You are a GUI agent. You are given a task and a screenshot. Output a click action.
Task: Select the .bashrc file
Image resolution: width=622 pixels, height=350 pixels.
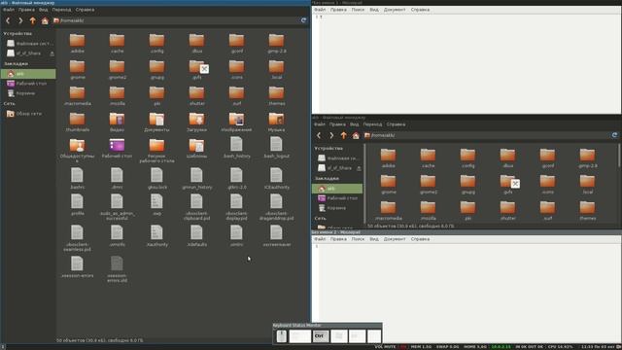(77, 178)
